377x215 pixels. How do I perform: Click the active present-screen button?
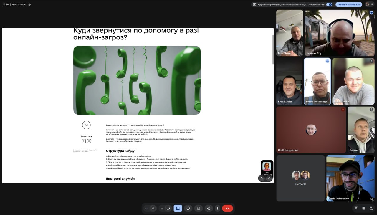(x=178, y=208)
